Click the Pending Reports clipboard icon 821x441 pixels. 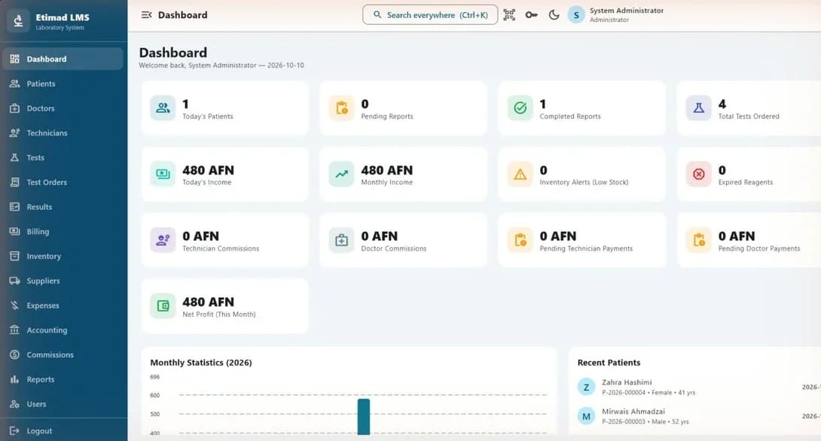[341, 108]
